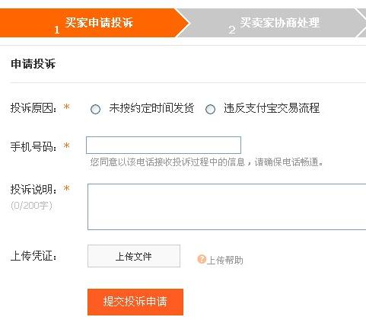Click the 手机号码 field label

point(33,147)
